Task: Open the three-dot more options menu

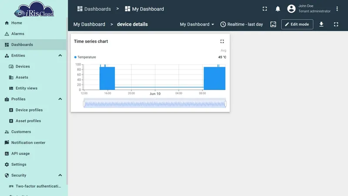Action: pyautogui.click(x=337, y=9)
